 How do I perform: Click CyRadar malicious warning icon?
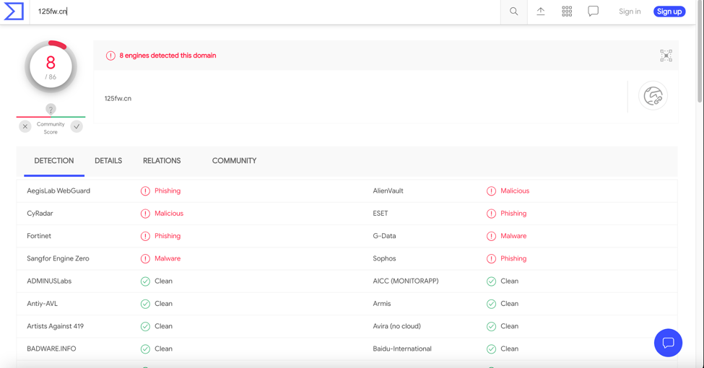145,214
